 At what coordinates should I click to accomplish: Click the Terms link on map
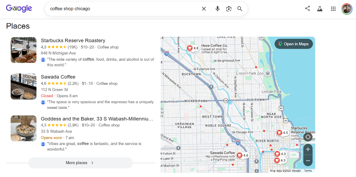[x=308, y=170]
